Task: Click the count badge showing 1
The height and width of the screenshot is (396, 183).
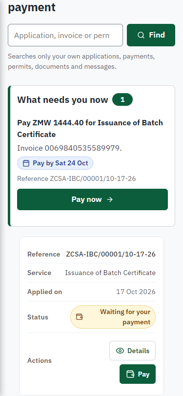Action: 122,100
